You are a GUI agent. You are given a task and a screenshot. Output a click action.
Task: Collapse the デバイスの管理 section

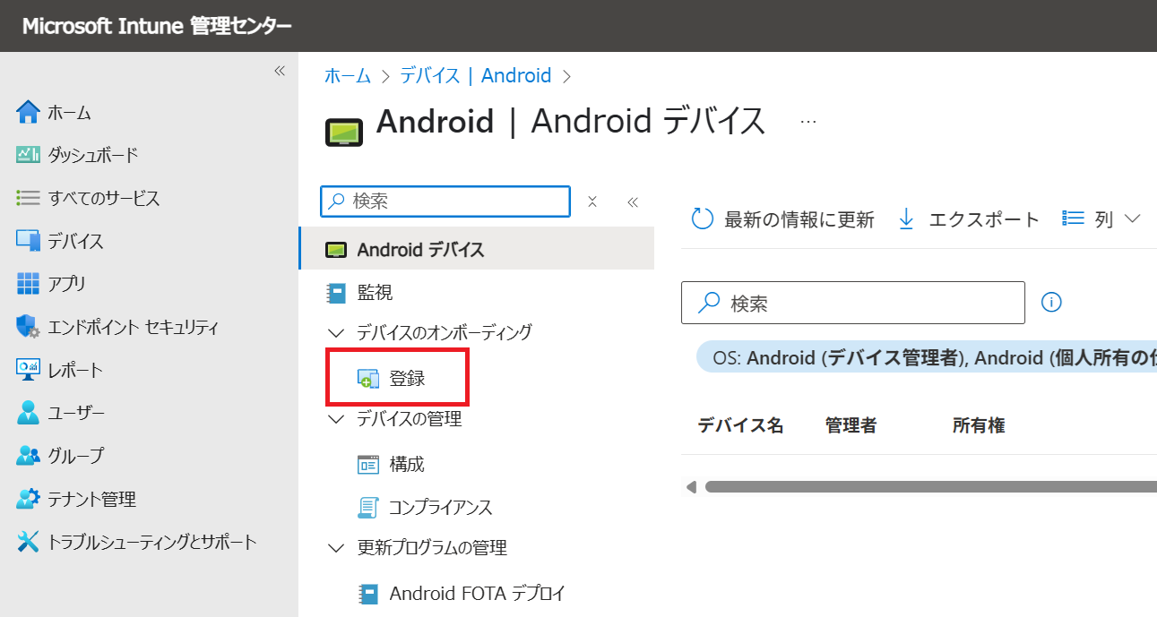336,418
